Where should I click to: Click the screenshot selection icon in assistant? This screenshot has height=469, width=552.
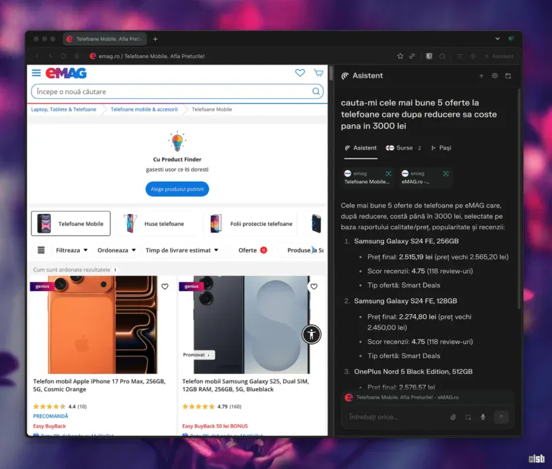pyautogui.click(x=468, y=417)
